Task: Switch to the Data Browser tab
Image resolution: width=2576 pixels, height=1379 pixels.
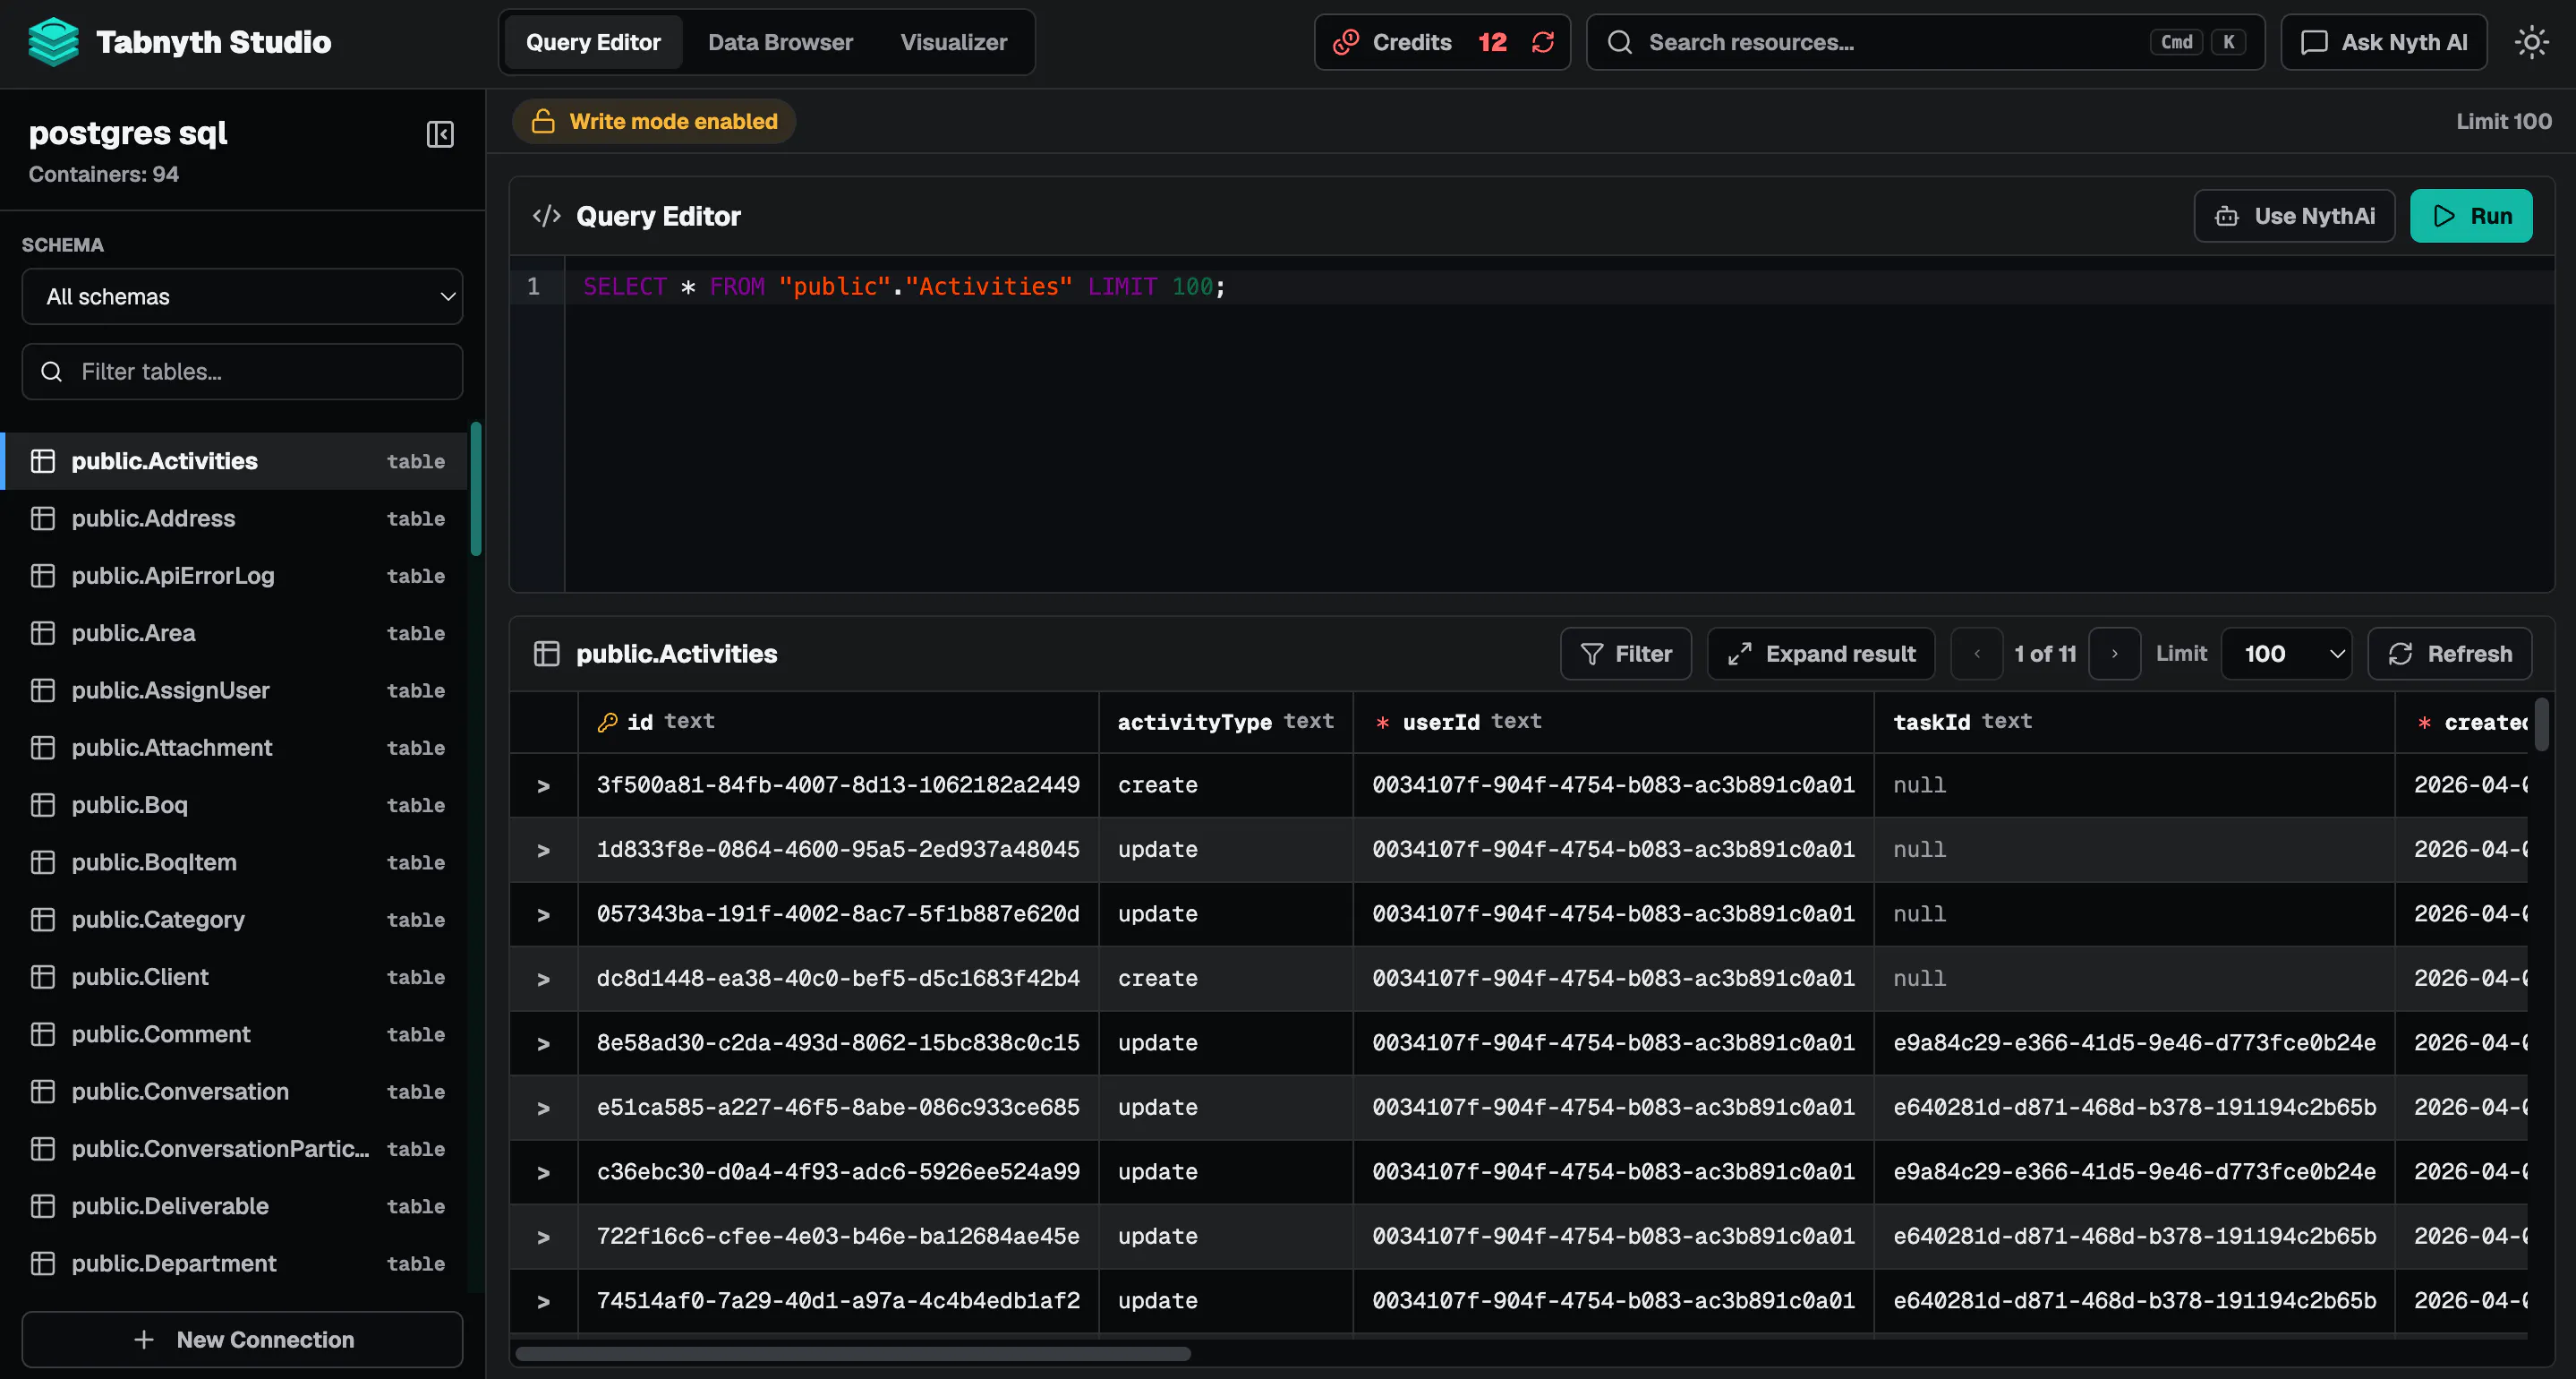Action: tap(780, 42)
